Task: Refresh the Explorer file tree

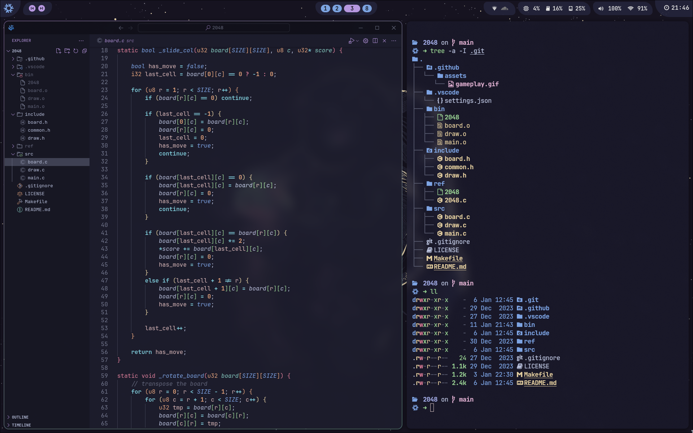Action: 76,51
